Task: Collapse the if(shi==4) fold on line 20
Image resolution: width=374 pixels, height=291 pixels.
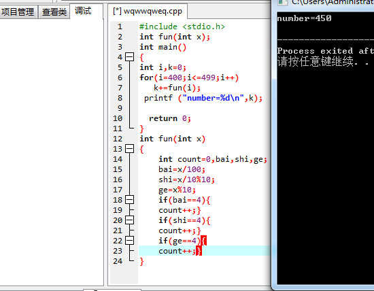Action: (x=129, y=220)
